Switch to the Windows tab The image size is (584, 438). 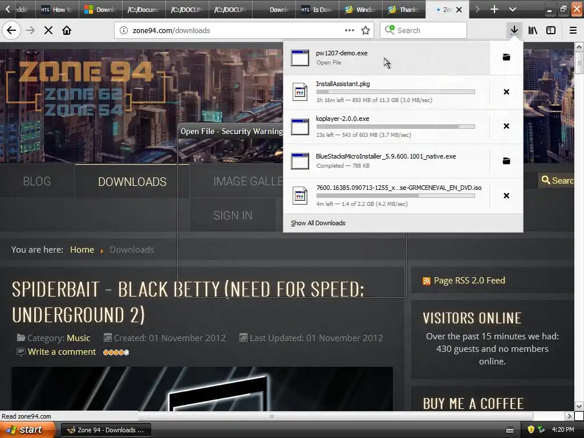(x=360, y=9)
